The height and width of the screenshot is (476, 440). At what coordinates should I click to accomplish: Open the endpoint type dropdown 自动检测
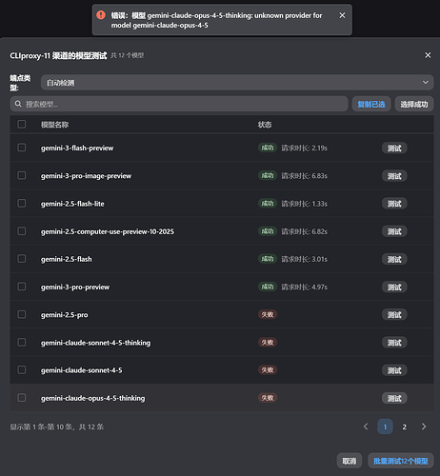237,83
